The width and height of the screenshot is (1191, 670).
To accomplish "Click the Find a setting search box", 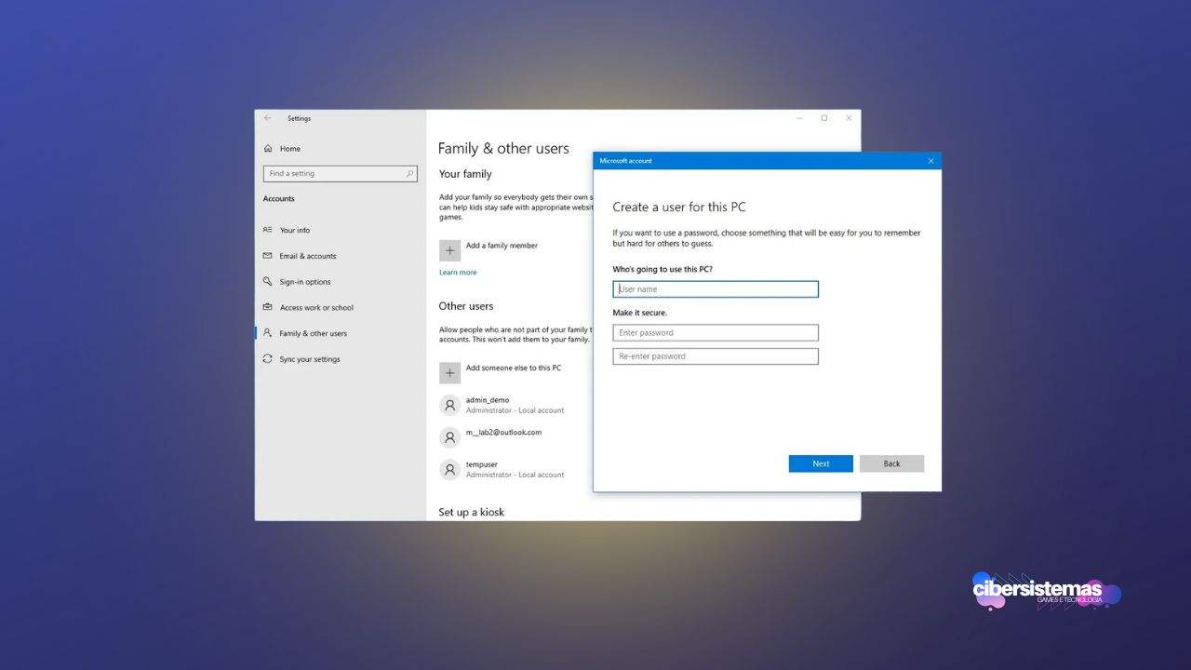I will tap(340, 174).
